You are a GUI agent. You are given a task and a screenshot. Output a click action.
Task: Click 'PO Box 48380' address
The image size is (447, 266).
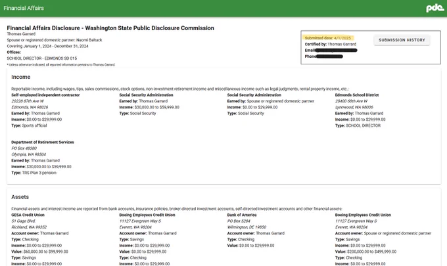24,148
